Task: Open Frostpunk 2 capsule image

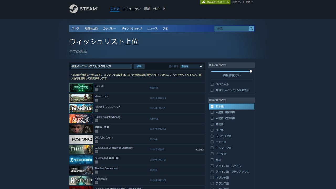Action: (x=81, y=139)
